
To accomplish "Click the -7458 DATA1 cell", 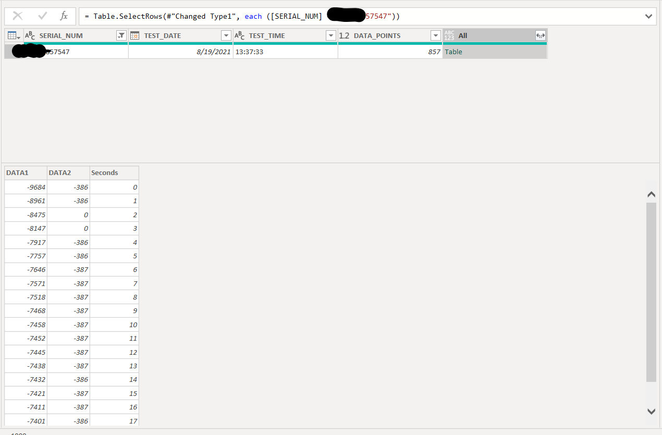I will point(26,325).
